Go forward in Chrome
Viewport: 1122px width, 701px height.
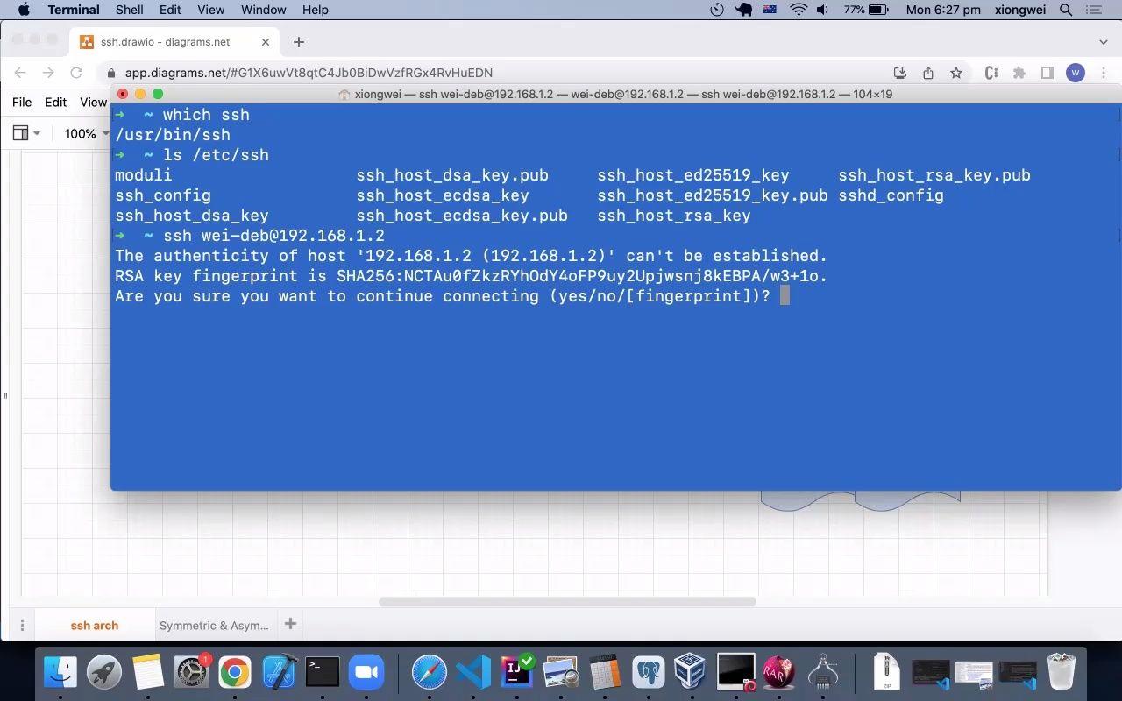[48, 73]
